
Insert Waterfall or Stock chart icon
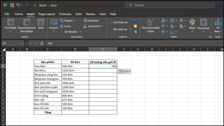pos(181,20)
